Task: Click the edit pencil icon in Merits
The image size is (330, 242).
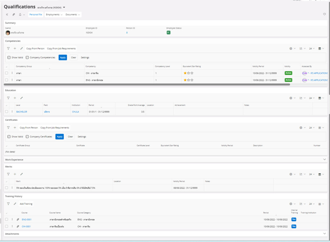Action: [x=22, y=174]
